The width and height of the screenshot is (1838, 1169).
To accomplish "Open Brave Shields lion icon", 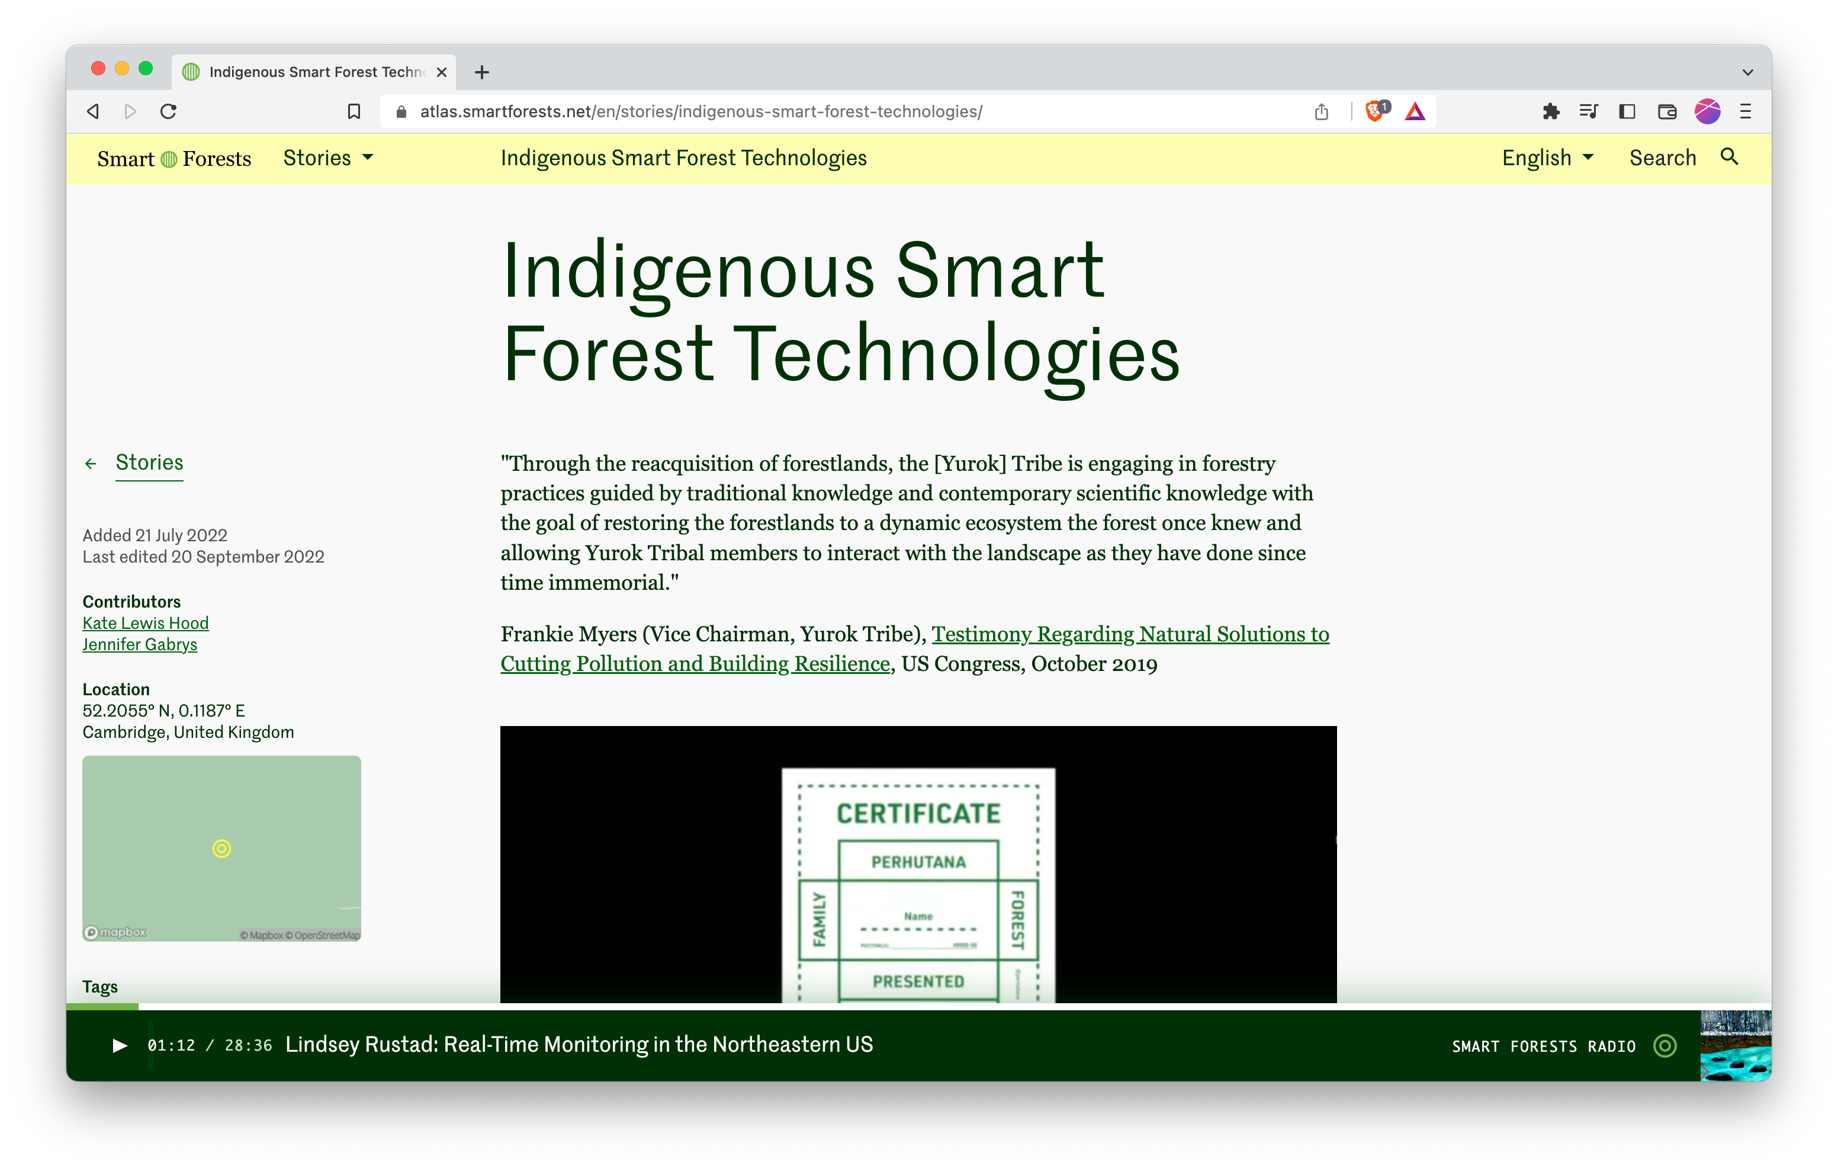I will tap(1376, 111).
